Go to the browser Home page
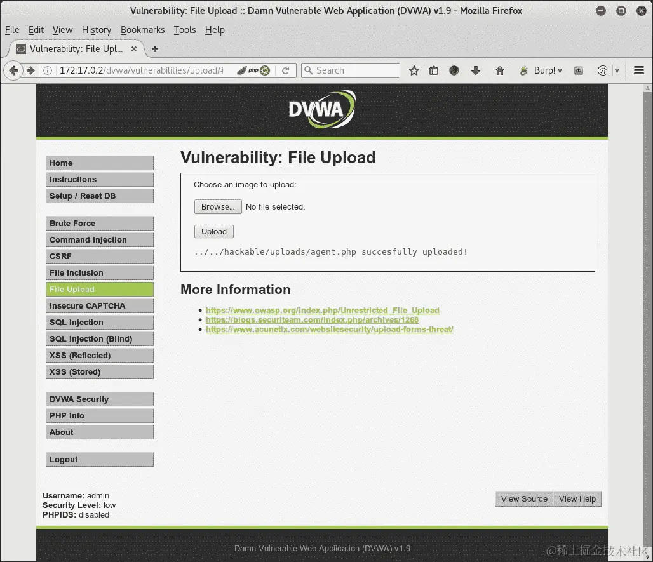The image size is (653, 562). (500, 70)
